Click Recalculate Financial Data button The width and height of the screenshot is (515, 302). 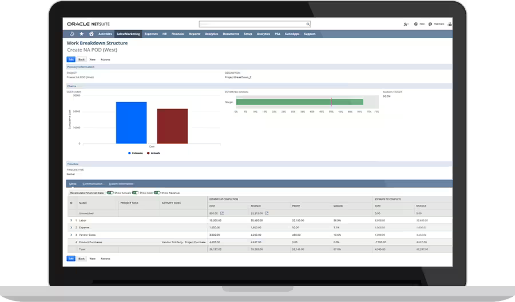(86, 193)
